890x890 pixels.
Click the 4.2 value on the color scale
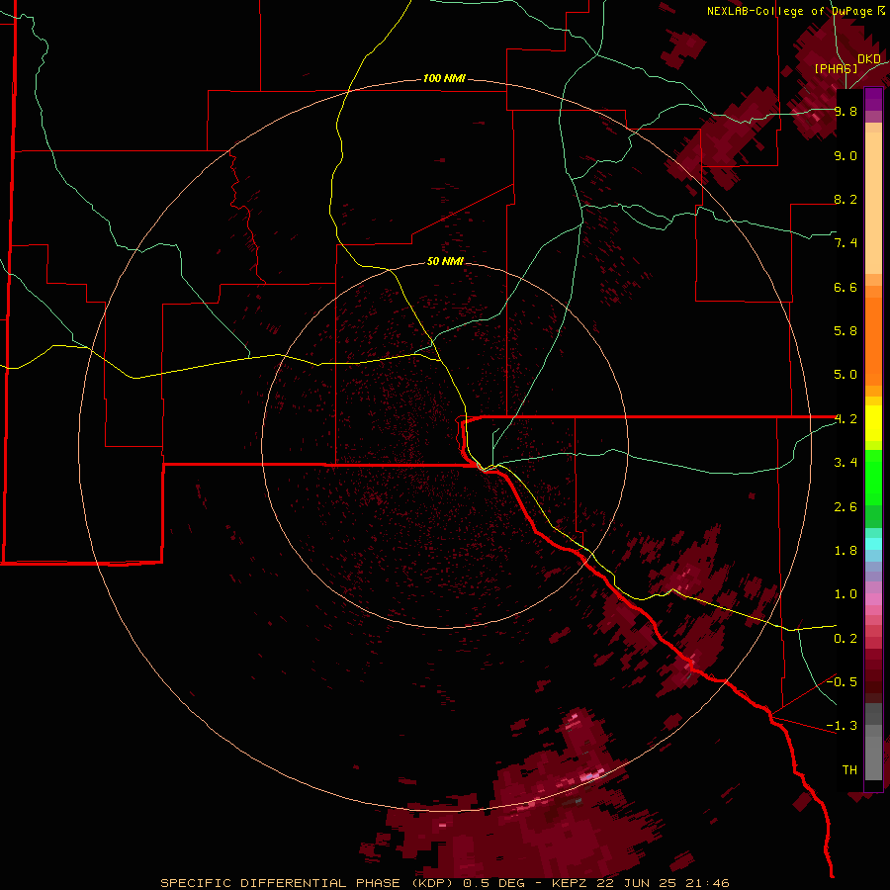[x=845, y=419]
